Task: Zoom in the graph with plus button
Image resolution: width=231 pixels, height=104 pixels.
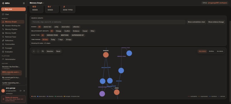Action: 34,51
